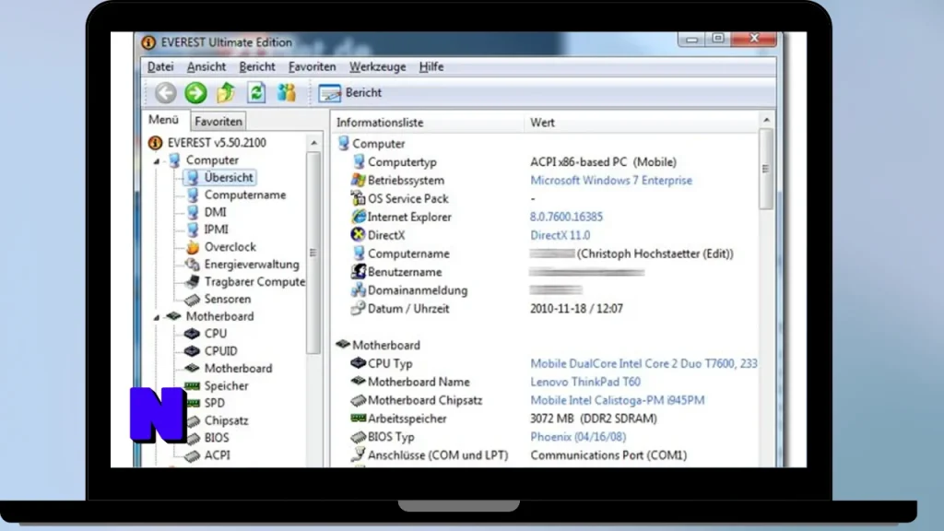Open the Hilfe menu
This screenshot has height=531, width=944.
click(x=431, y=66)
